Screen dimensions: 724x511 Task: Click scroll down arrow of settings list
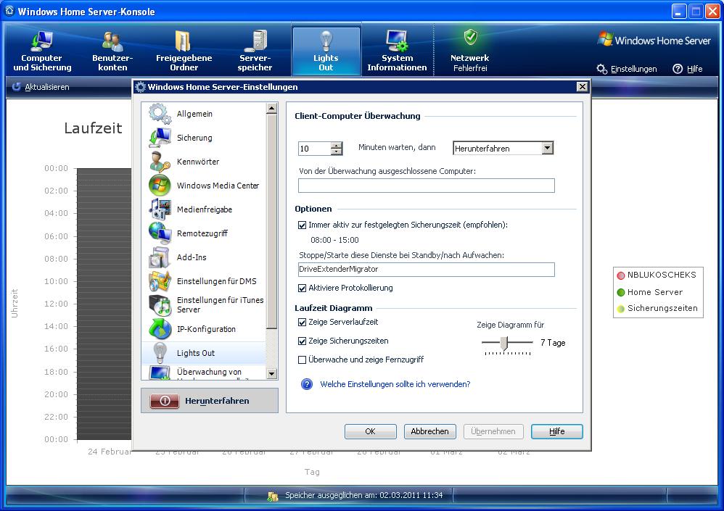pos(271,374)
